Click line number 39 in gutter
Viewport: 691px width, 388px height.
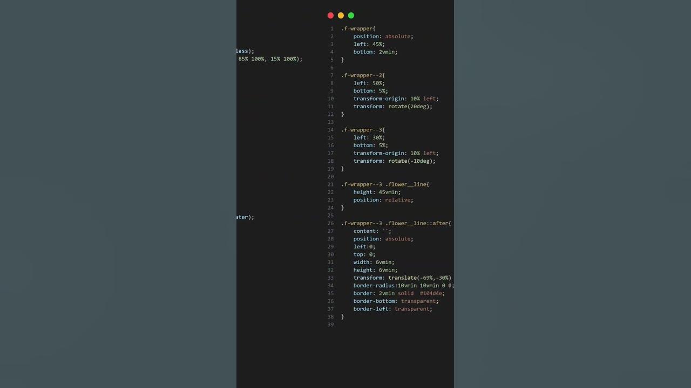[330, 324]
